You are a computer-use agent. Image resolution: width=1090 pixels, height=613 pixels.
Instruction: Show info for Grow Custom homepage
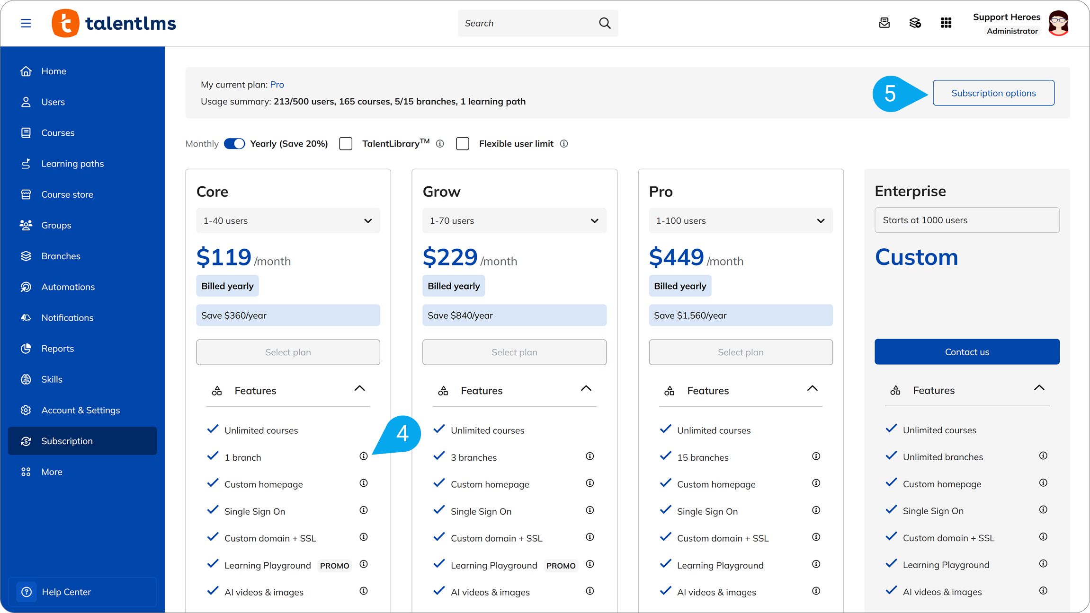590,483
